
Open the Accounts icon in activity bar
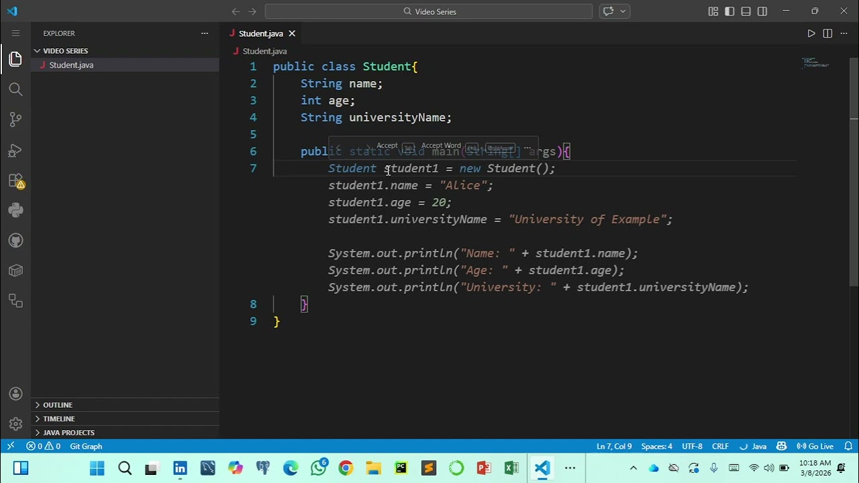coord(15,394)
